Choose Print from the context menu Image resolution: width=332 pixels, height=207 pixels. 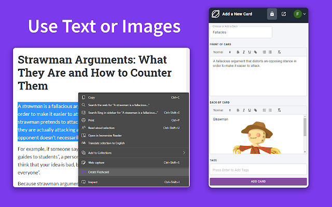coord(133,120)
